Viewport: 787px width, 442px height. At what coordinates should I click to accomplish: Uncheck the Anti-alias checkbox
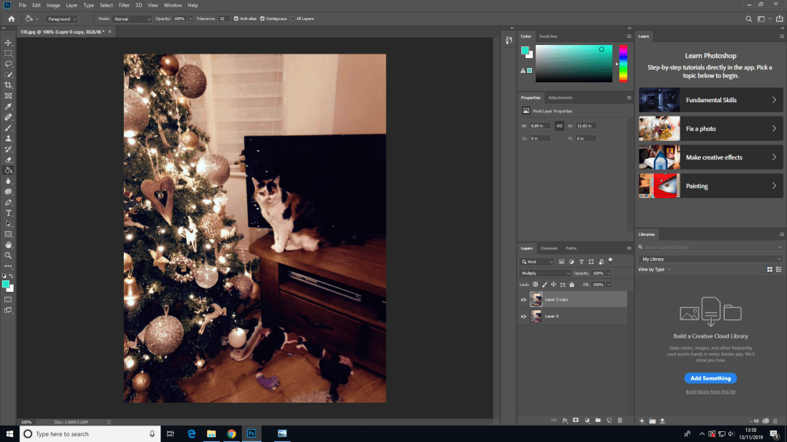[x=237, y=19]
